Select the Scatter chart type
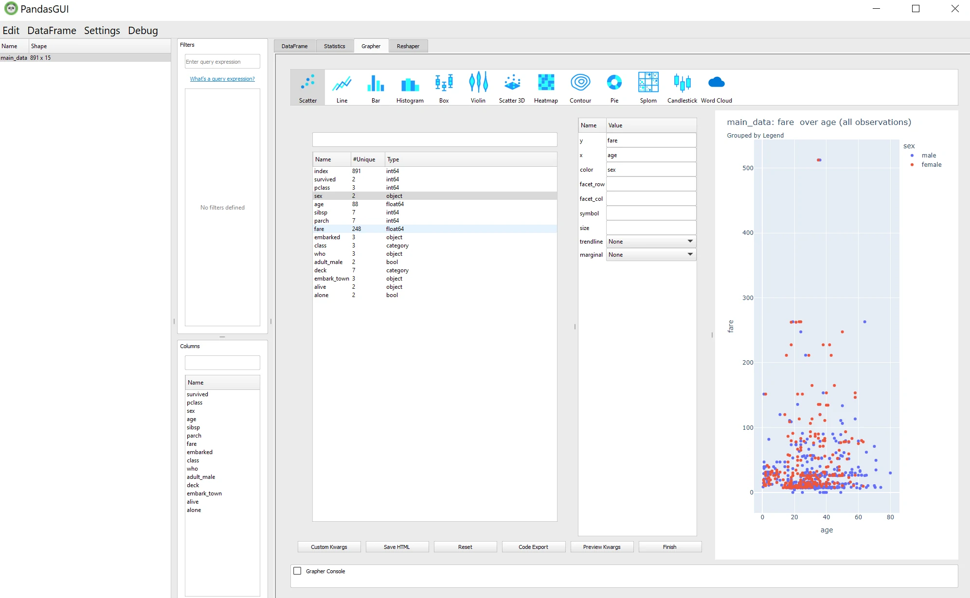The image size is (970, 598). (x=307, y=88)
